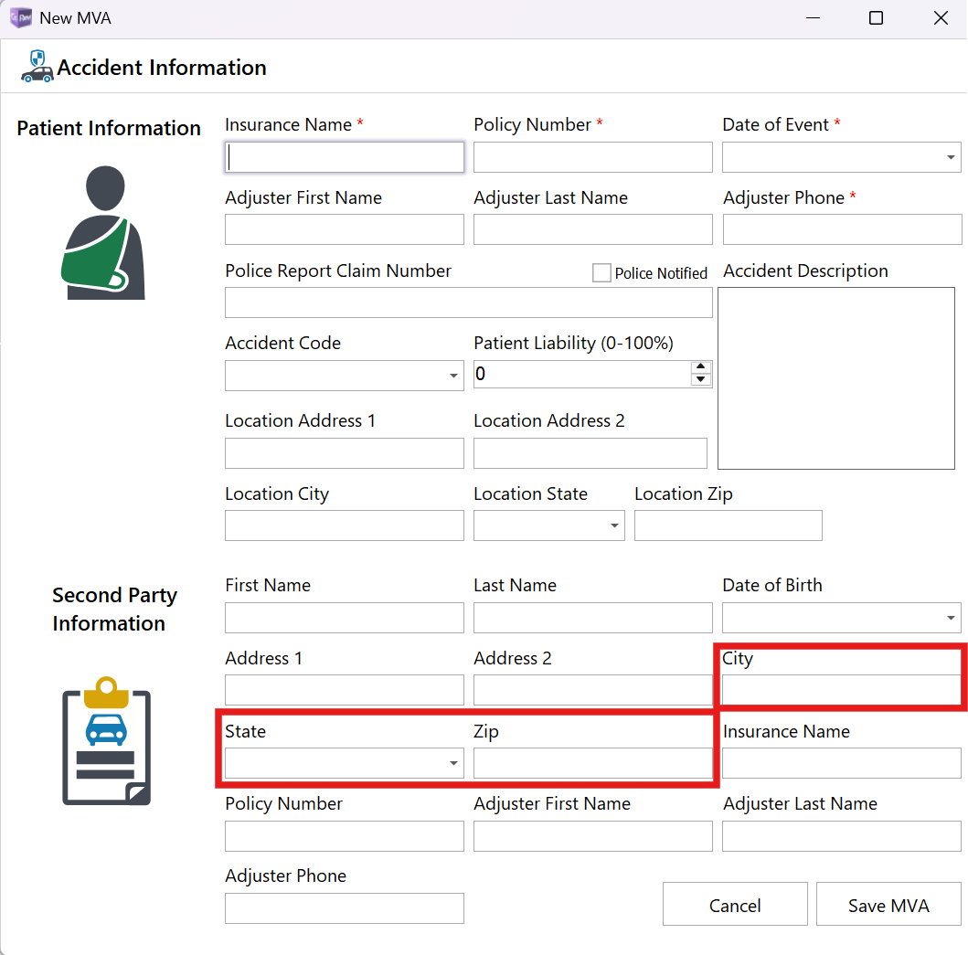Image resolution: width=968 pixels, height=955 pixels.
Task: Click the second party Zip field
Action: coord(592,763)
